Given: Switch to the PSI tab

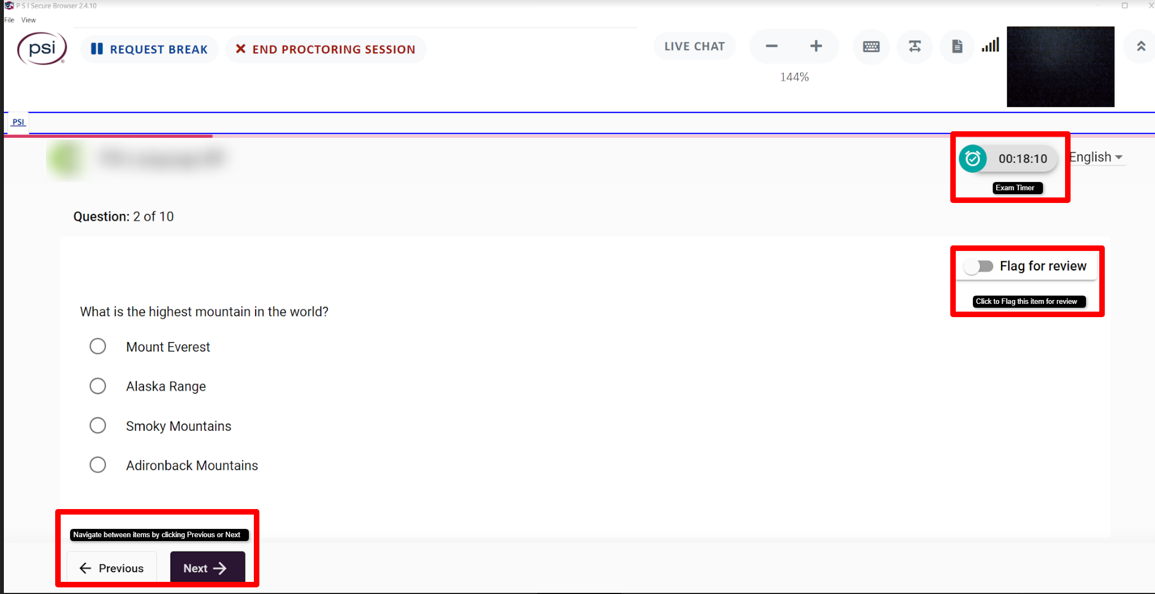Looking at the screenshot, I should click(x=18, y=122).
